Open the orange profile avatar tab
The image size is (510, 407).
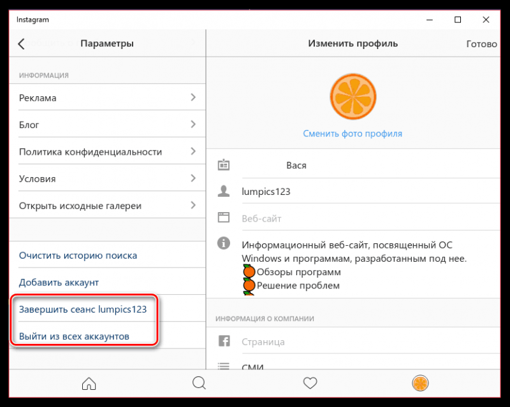[420, 383]
